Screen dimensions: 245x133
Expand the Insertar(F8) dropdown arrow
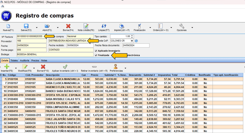click(x=16, y=68)
